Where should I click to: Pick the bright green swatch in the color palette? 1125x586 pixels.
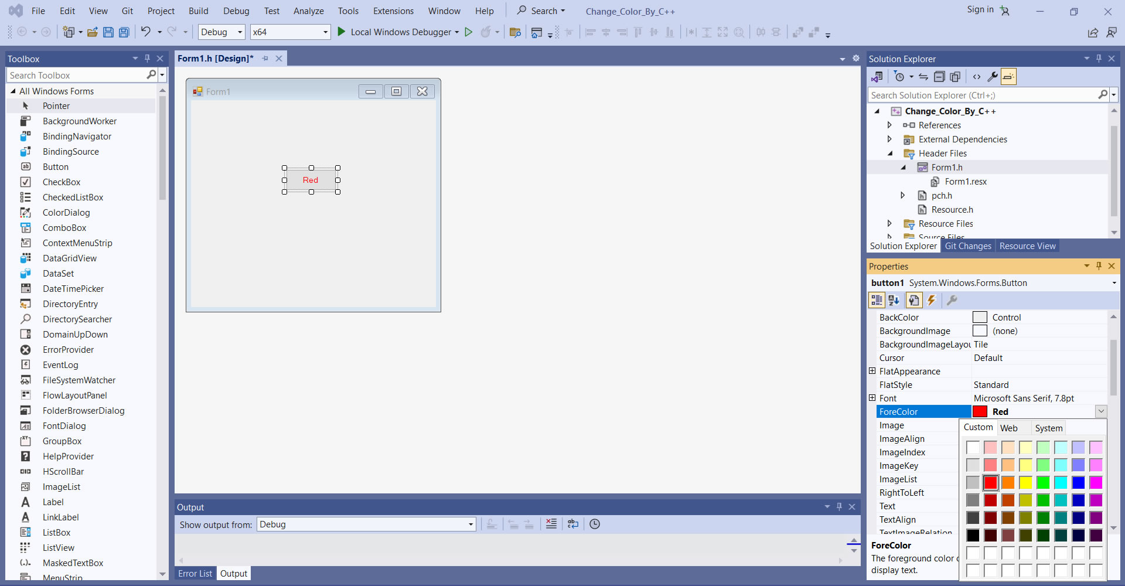[x=1043, y=482]
